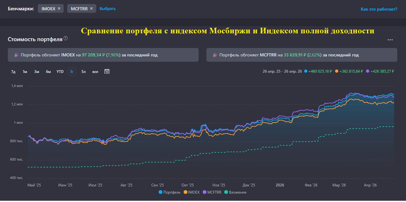This screenshot has height=202, width=406.
Task: Select the 7д time range
Action: [13, 72]
